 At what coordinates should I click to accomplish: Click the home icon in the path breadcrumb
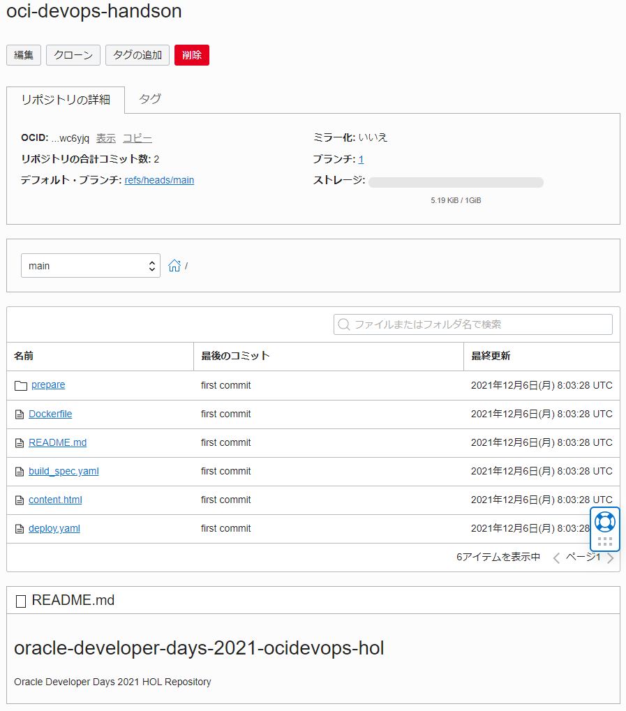(x=174, y=265)
